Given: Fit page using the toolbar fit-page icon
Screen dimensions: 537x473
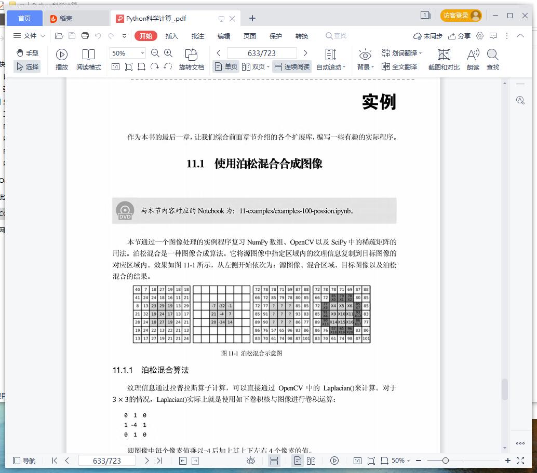Looking at the screenshot, I should click(129, 67).
